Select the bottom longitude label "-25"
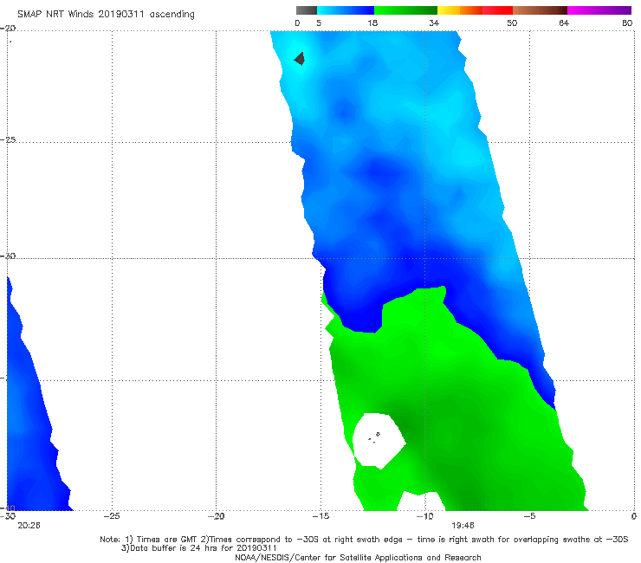Screen dimensions: 641x563 (x=112, y=516)
